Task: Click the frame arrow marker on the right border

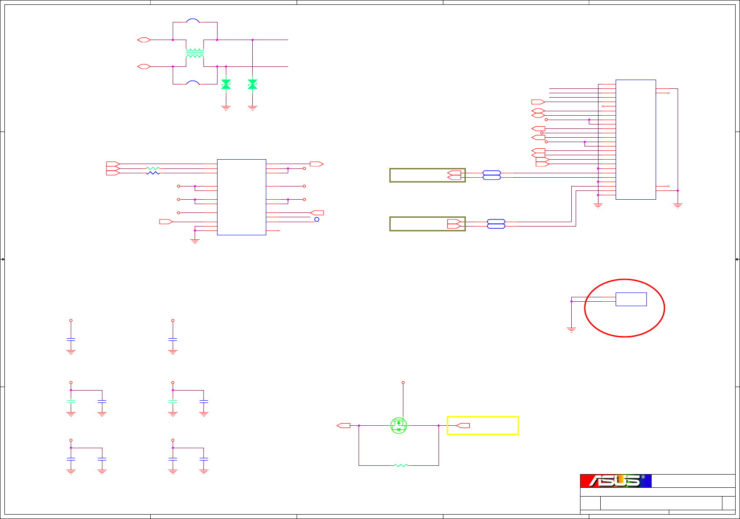Action: 737,259
